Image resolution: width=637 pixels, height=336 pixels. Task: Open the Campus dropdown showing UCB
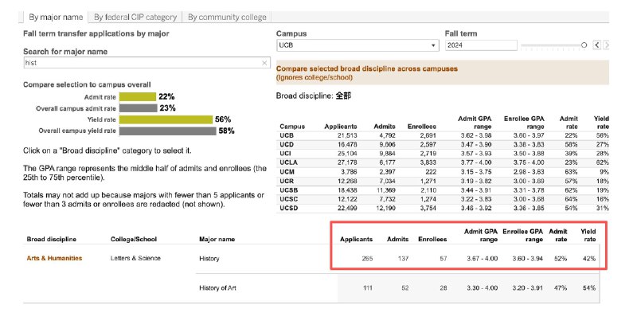358,45
